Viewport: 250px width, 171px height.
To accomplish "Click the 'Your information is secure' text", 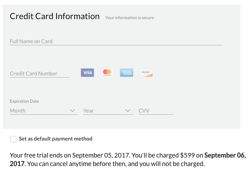I will pos(130,18).
